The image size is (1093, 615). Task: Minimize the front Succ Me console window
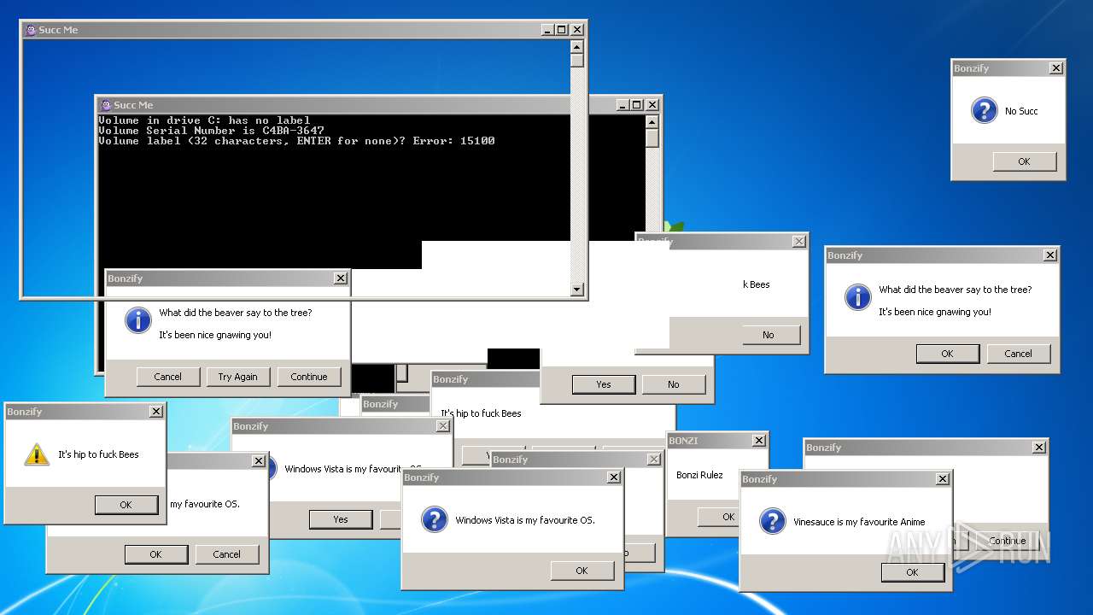click(622, 105)
